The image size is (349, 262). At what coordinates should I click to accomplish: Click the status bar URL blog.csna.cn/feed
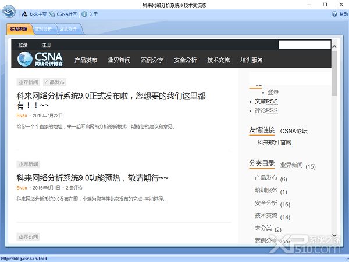pos(24,259)
